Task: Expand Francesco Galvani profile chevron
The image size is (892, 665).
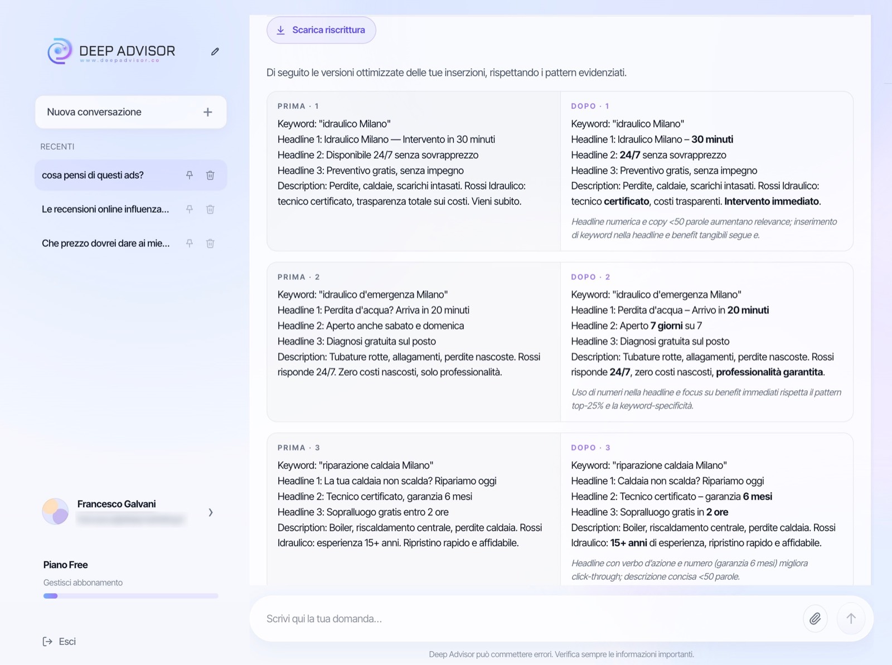Action: click(x=211, y=512)
